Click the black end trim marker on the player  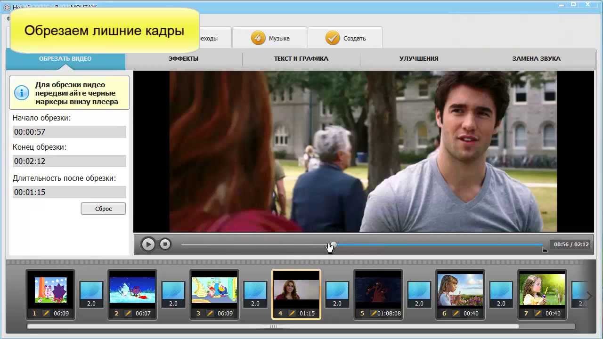click(545, 250)
